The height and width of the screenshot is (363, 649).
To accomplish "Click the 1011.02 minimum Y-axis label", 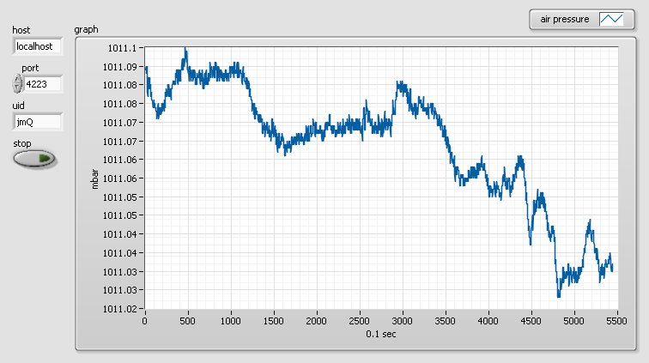I will pyautogui.click(x=119, y=309).
